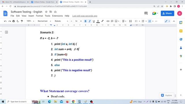185x104 pixels.
Task: Hide the side panel arrow
Action: [x=181, y=95]
